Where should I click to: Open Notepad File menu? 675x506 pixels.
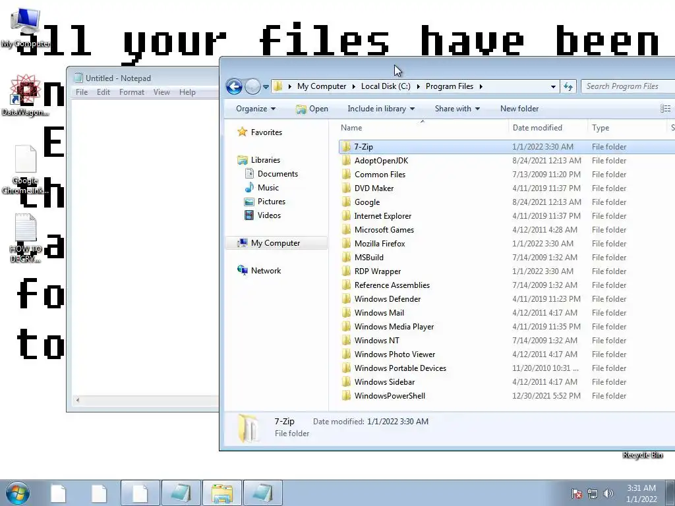(x=82, y=92)
